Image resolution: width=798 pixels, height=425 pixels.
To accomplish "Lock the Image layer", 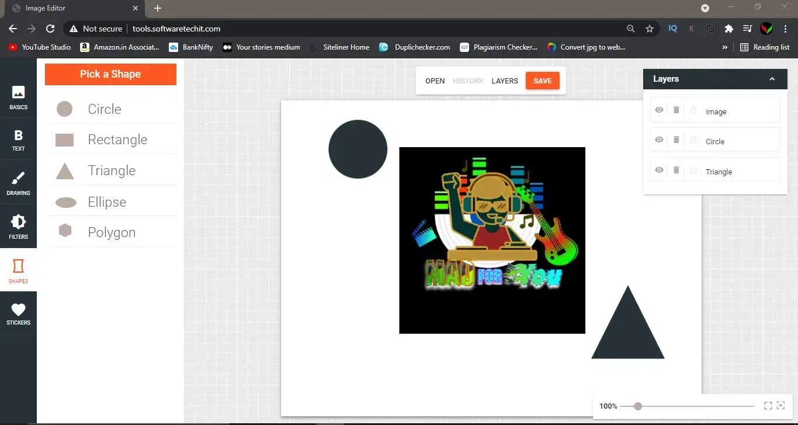I will click(x=693, y=110).
